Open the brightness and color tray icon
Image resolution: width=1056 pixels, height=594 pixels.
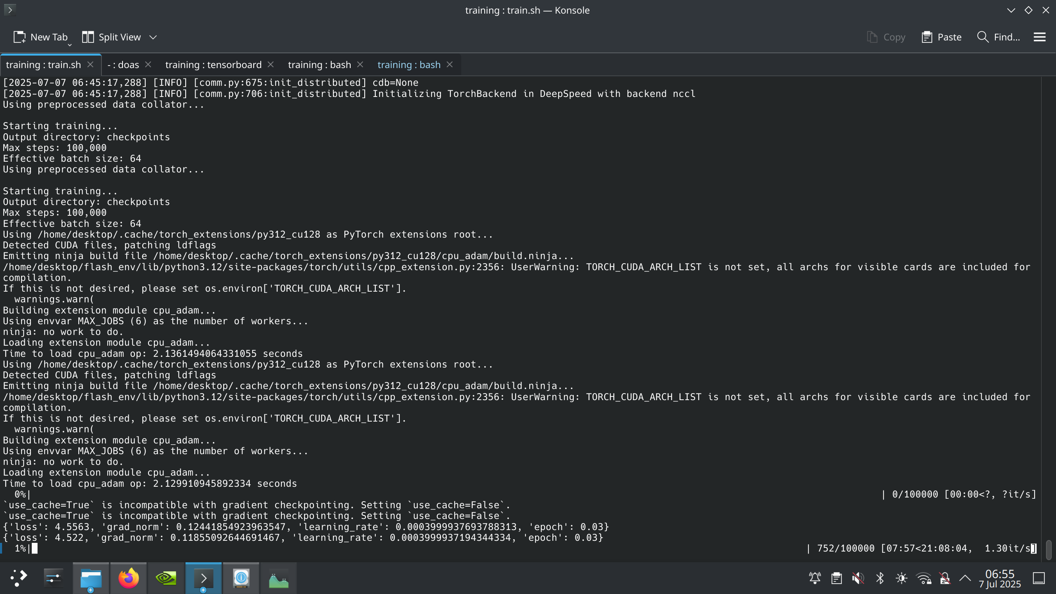coord(901,578)
